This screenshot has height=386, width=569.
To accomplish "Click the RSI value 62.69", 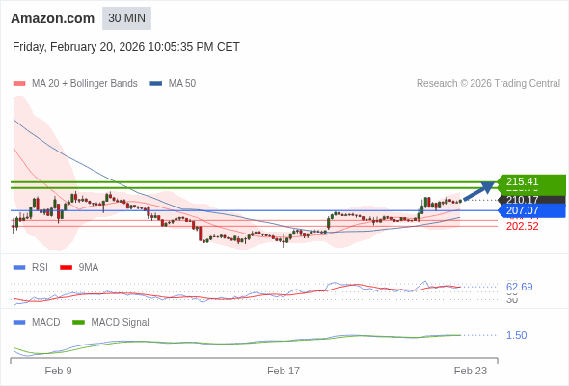I will pyautogui.click(x=519, y=287).
